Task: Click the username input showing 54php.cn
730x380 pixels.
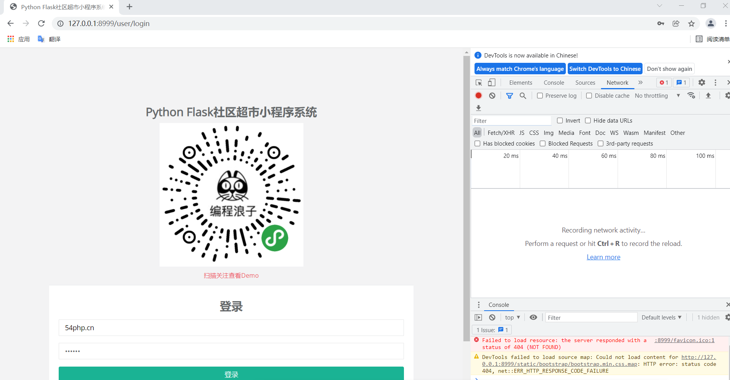Action: point(231,328)
